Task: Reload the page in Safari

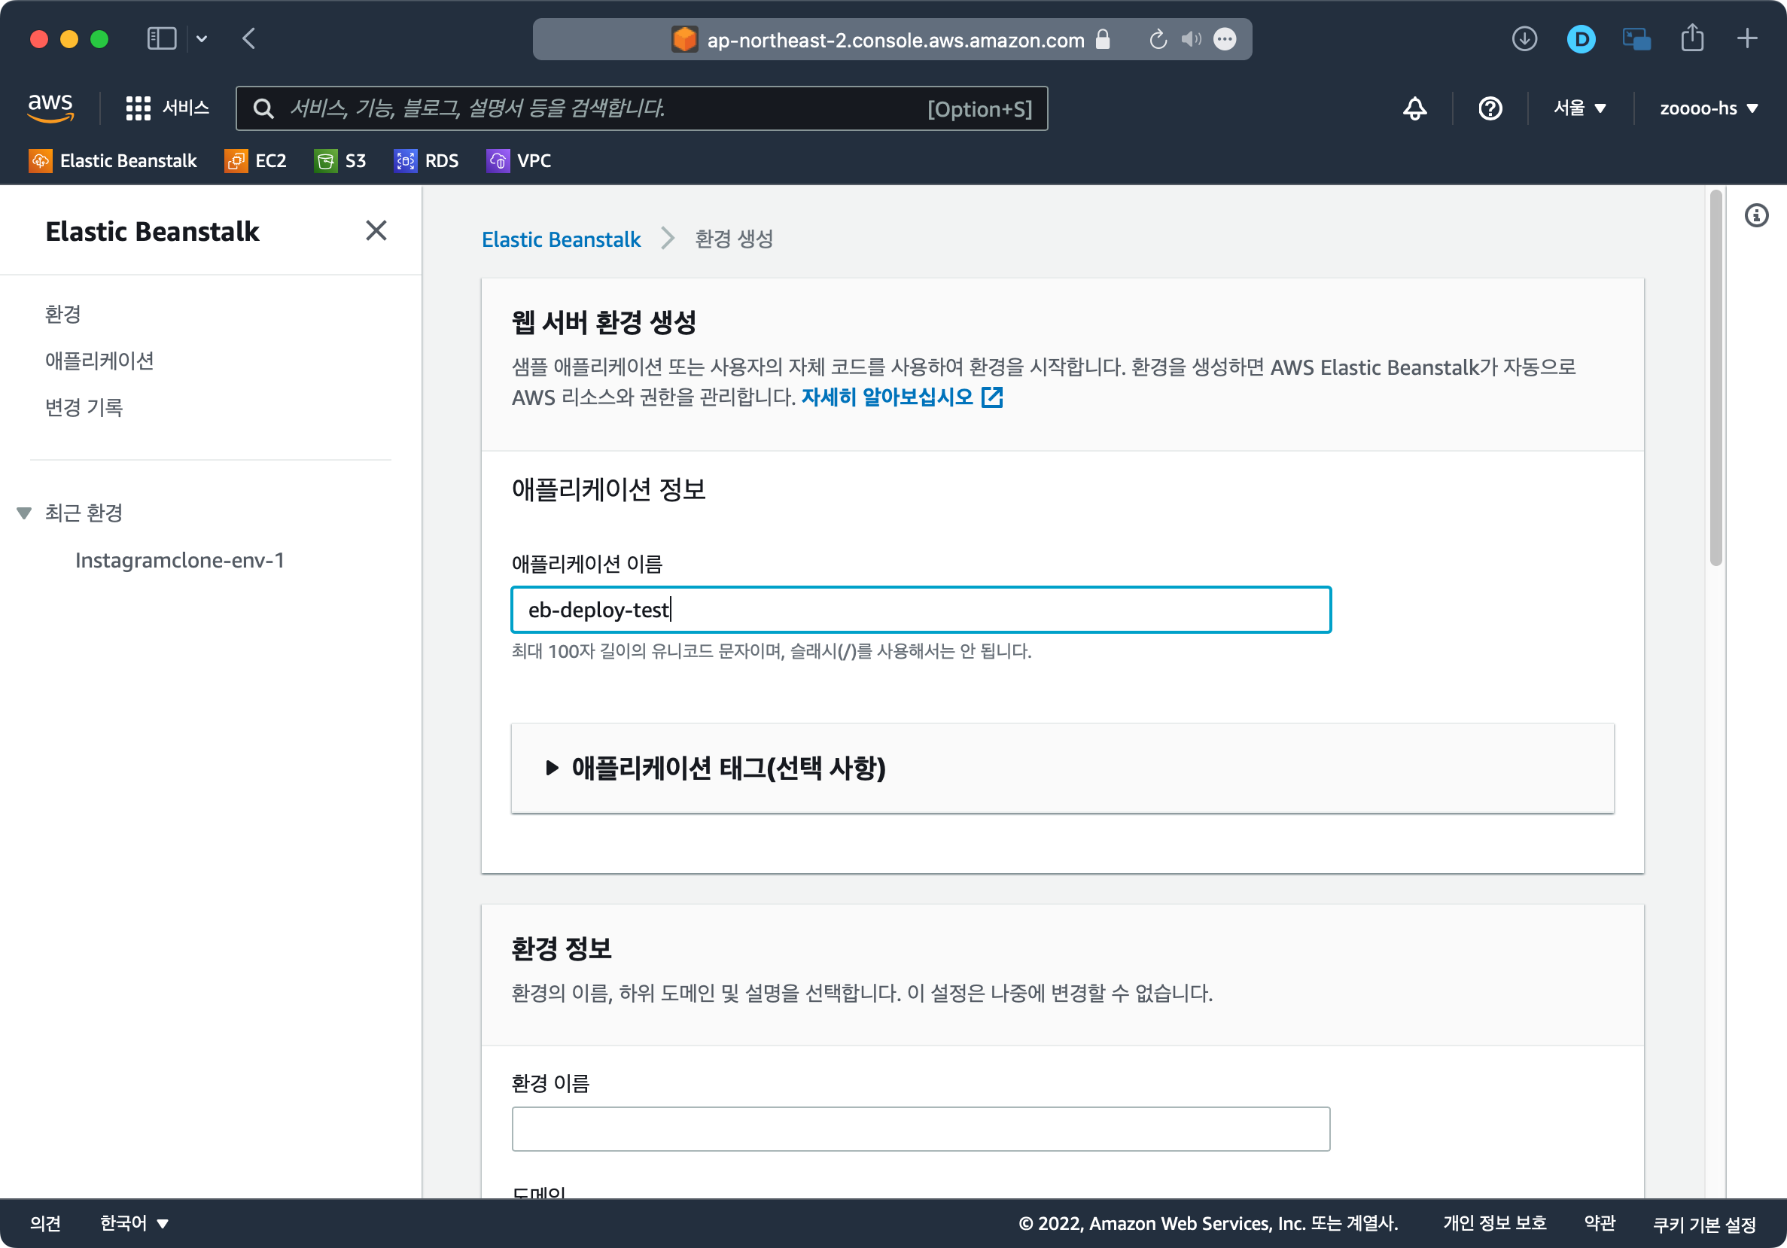Action: 1158,39
